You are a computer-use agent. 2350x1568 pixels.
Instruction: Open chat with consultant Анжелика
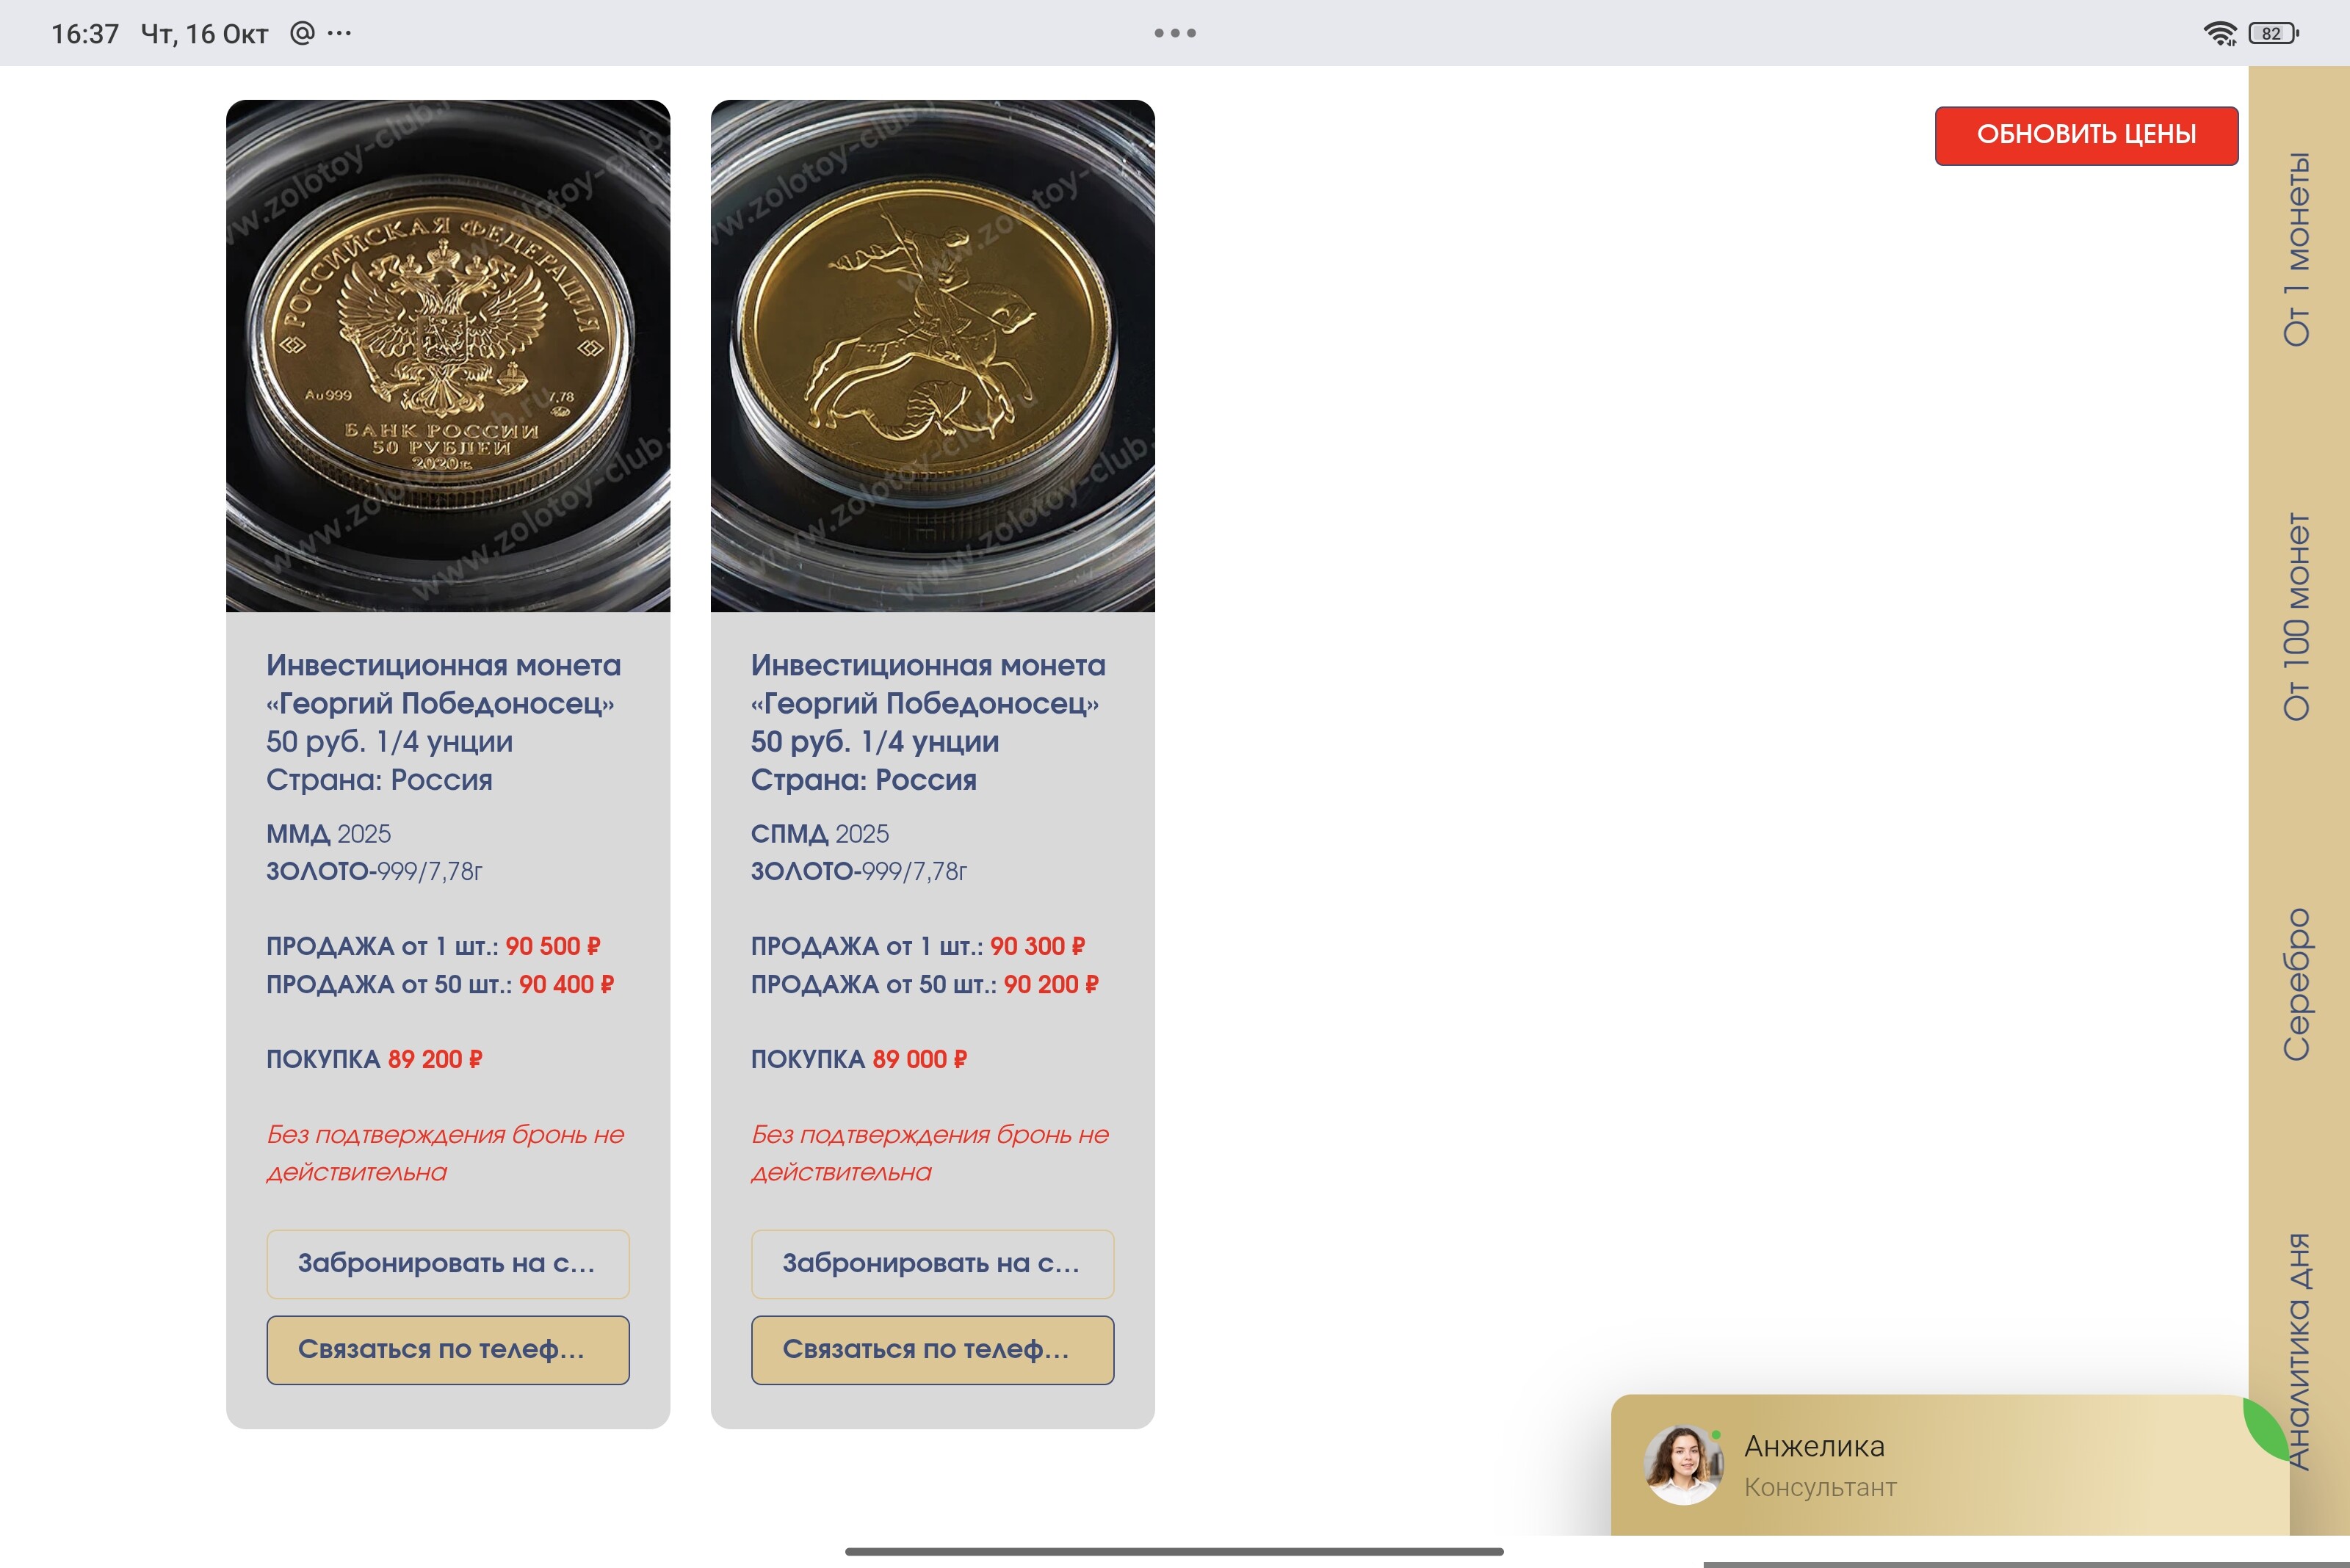(1949, 1465)
